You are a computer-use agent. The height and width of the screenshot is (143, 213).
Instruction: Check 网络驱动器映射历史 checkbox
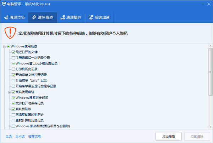(x=13, y=115)
